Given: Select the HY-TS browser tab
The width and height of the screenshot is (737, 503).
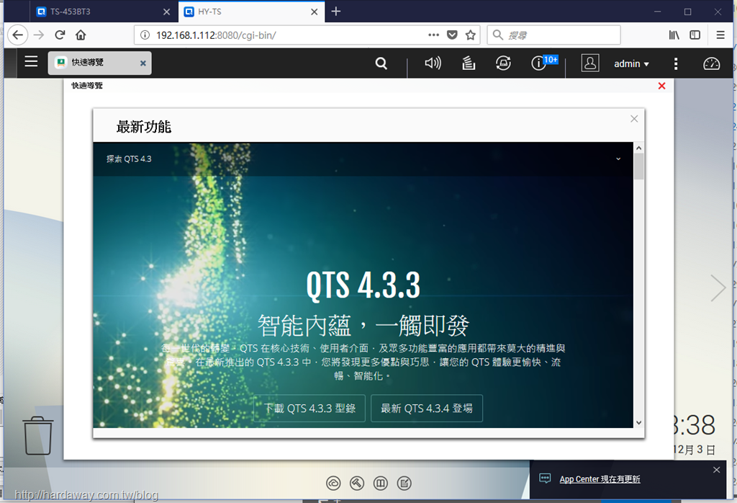Looking at the screenshot, I should coord(251,12).
